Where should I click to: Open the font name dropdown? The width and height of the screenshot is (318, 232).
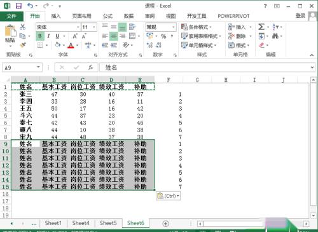[x=78, y=27]
